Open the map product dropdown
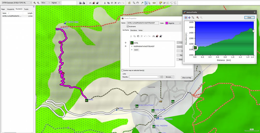Screen dimensions: 260x133 click(x=17, y=3)
